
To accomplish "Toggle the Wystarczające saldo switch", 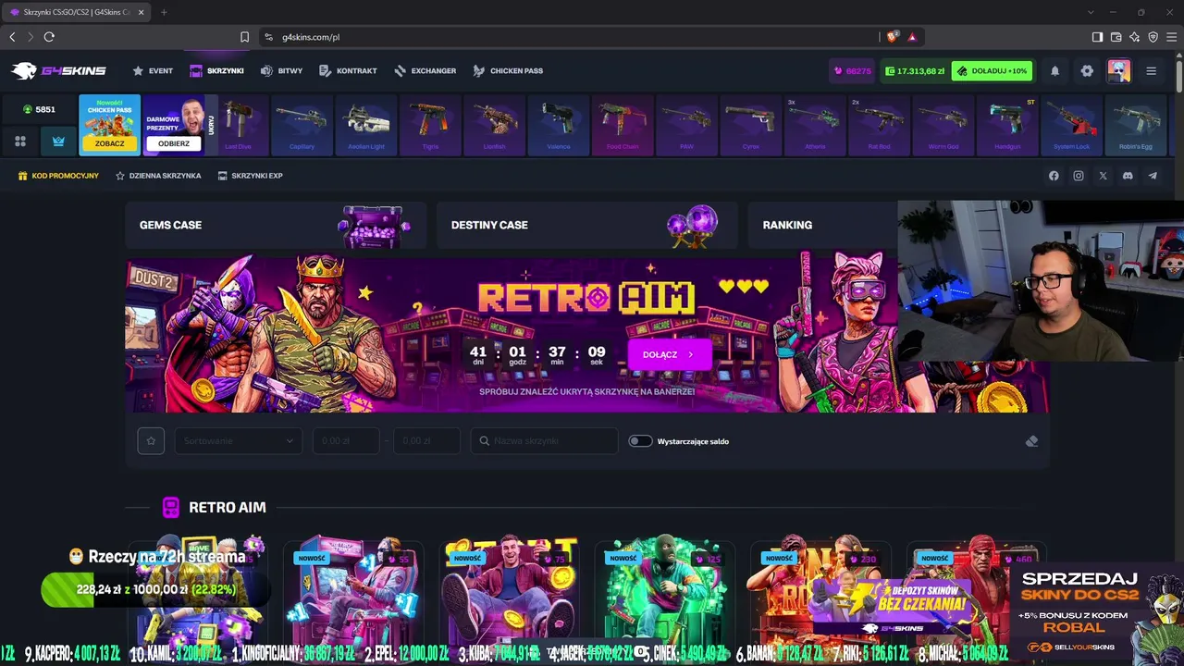I will click(x=640, y=441).
